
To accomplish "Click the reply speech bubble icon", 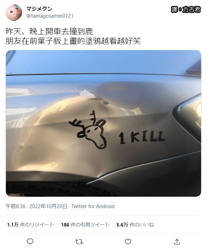I will click(30, 242).
